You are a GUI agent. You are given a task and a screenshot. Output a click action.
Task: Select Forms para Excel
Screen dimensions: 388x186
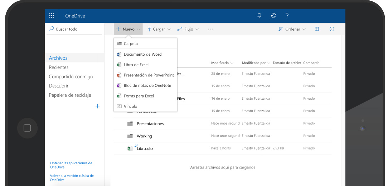pyautogui.click(x=145, y=96)
